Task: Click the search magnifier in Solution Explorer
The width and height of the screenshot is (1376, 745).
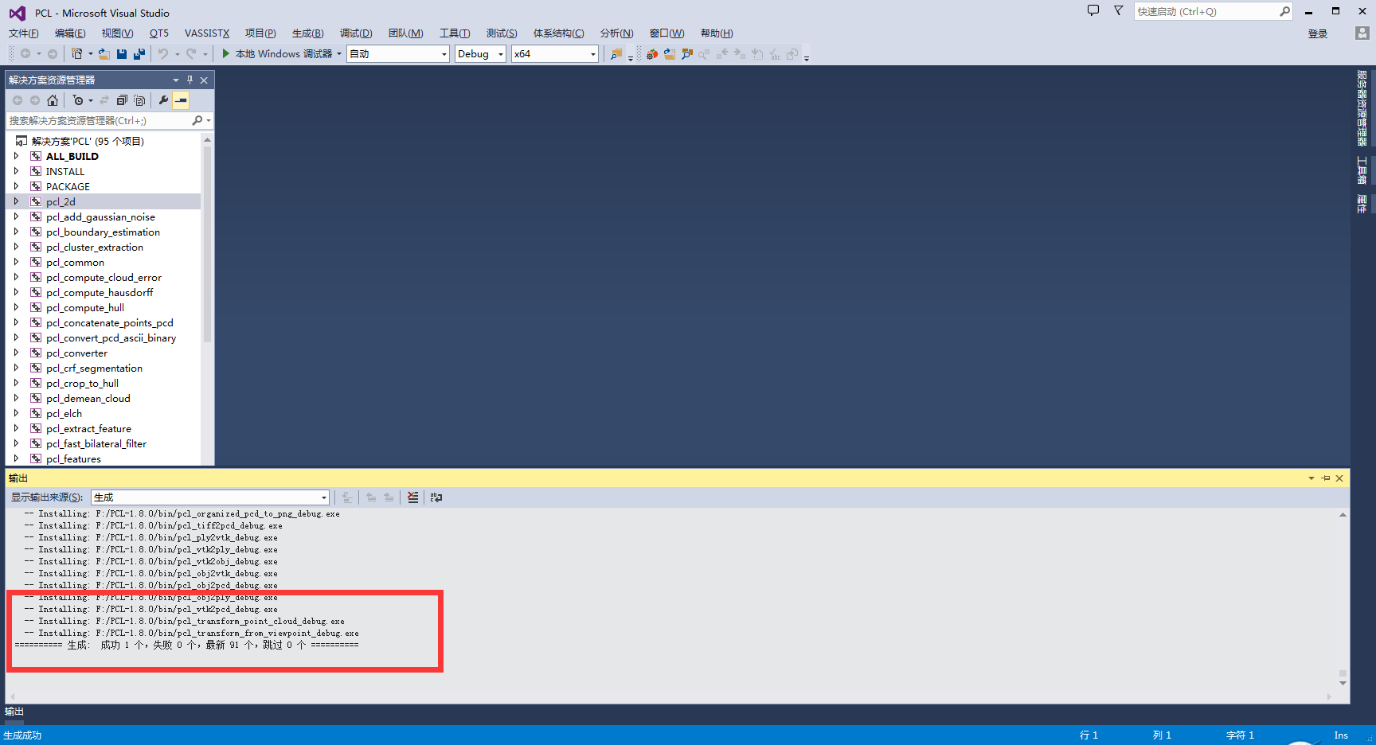Action: pos(197,121)
